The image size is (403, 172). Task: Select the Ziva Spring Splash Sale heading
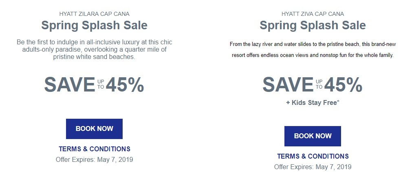(313, 25)
